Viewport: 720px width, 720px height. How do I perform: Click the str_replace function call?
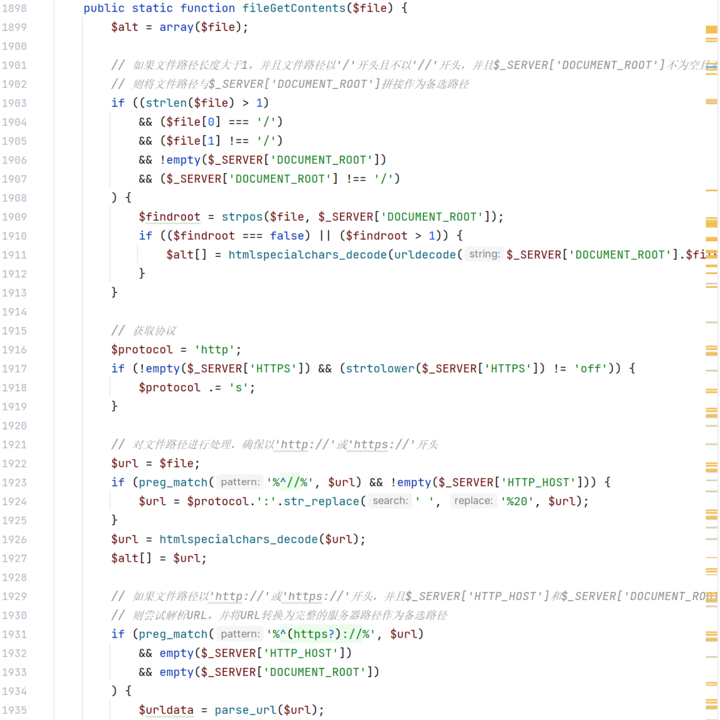321,502
